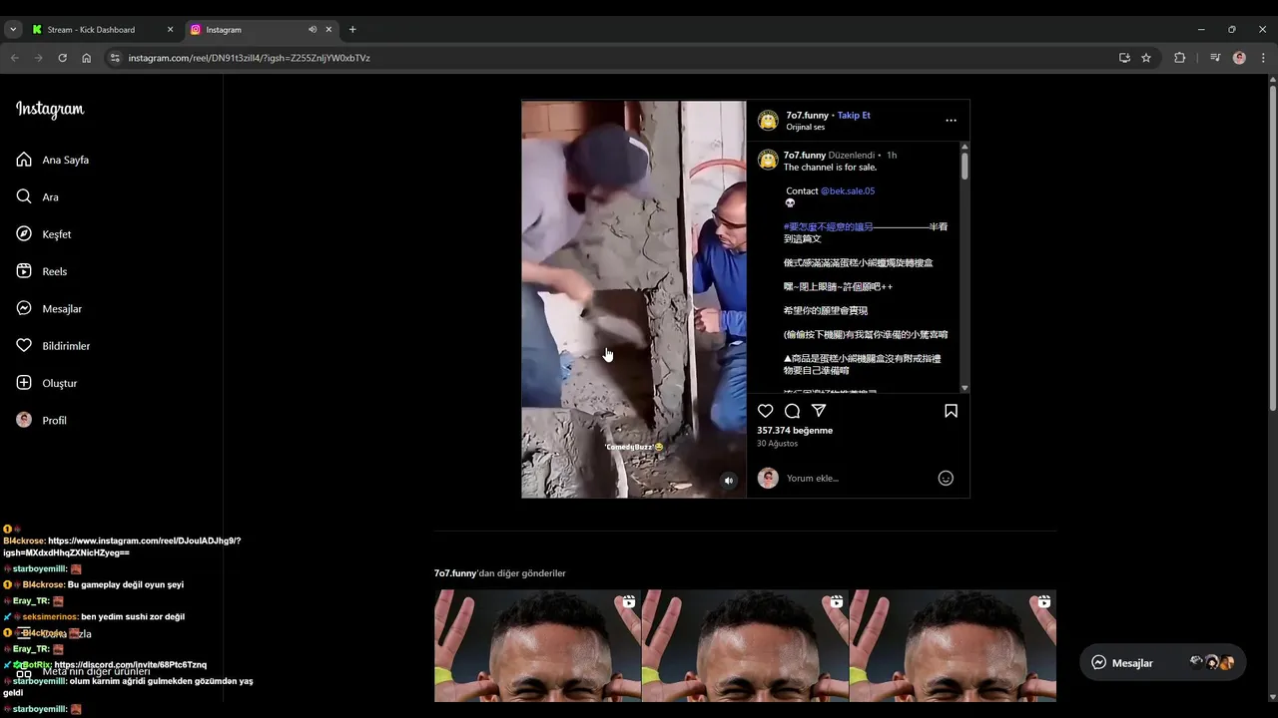Like the reel with heart icon
1278x718 pixels.
[x=765, y=411]
